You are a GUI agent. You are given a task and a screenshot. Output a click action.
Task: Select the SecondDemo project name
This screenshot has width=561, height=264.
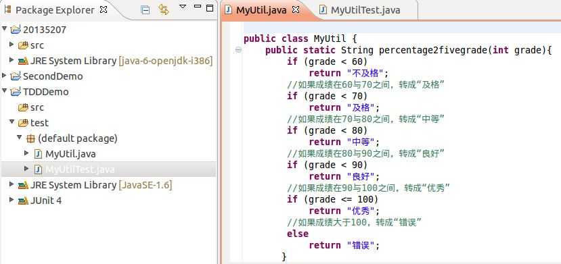pos(53,76)
